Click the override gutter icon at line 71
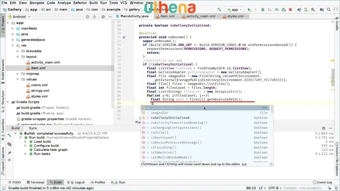 tap(124, 37)
